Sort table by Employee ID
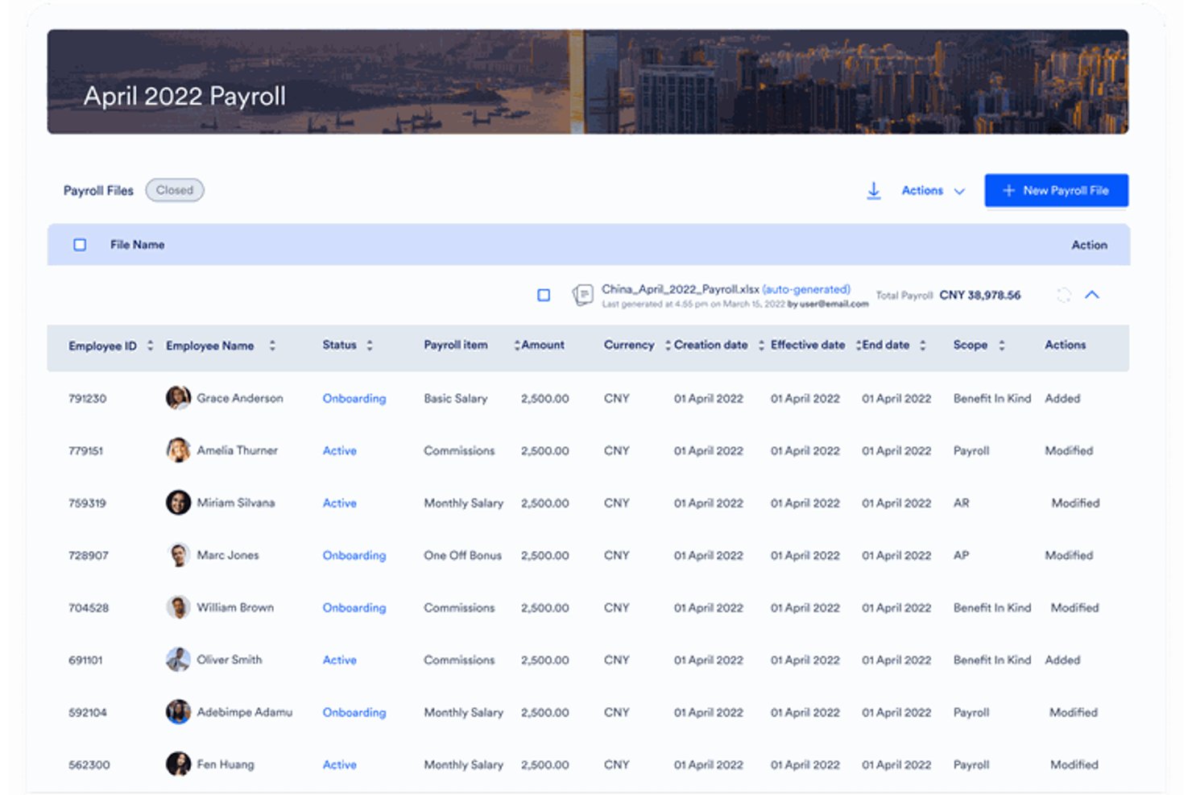 (x=150, y=346)
